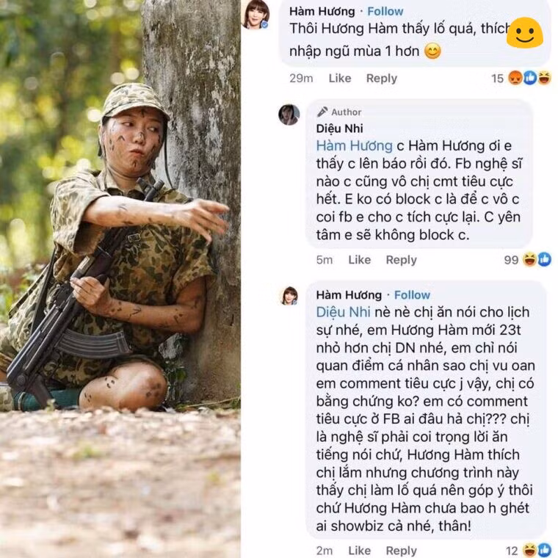Click the yellow smiley face sticker
Viewport: 558px width, 558px height.
point(525,33)
